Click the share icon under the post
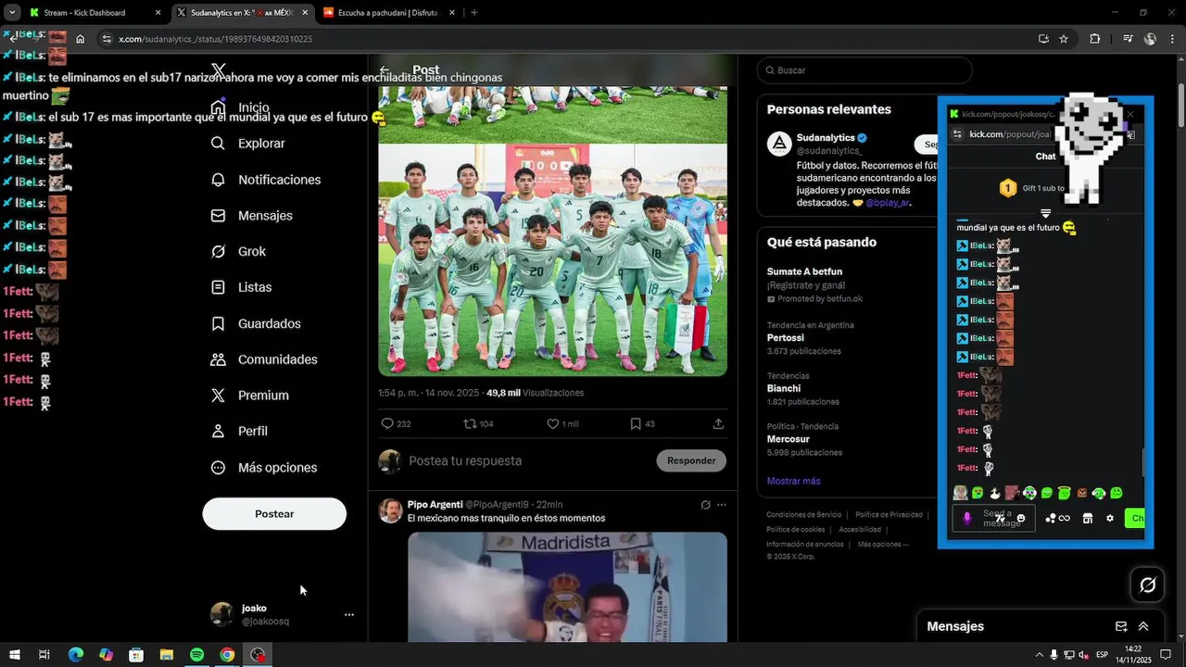 (718, 423)
